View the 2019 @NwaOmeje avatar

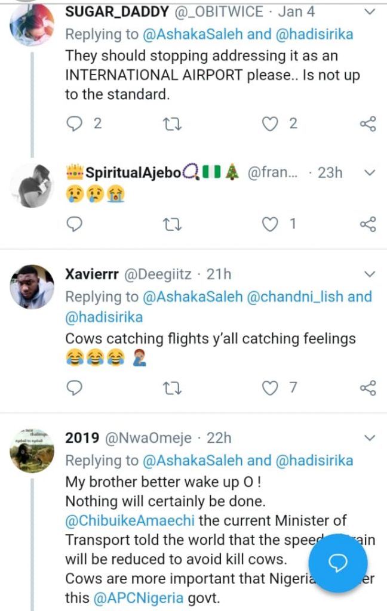pos(32,449)
